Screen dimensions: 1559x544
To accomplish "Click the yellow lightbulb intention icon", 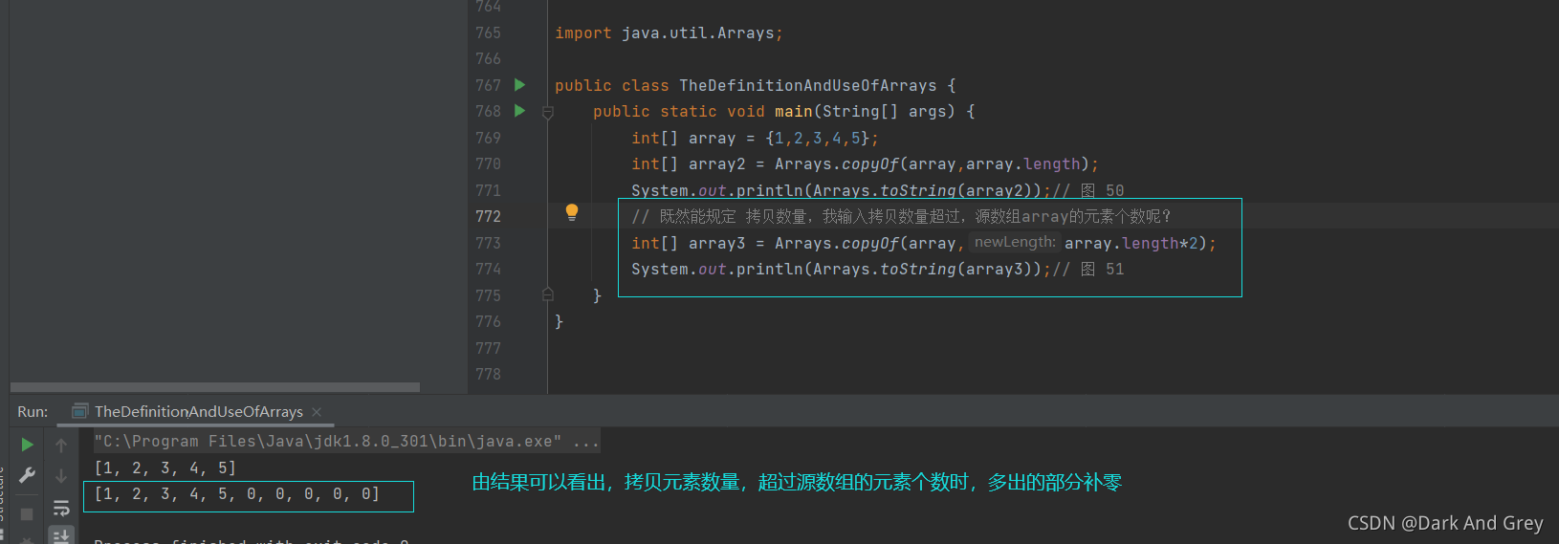I will click(571, 212).
